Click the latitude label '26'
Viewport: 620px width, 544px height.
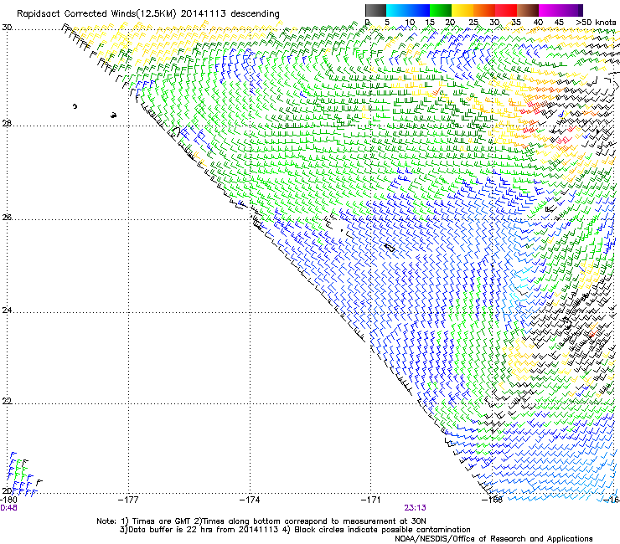(x=7, y=218)
